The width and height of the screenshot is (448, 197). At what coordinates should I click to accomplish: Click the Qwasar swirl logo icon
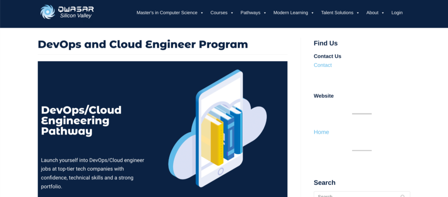click(x=48, y=12)
